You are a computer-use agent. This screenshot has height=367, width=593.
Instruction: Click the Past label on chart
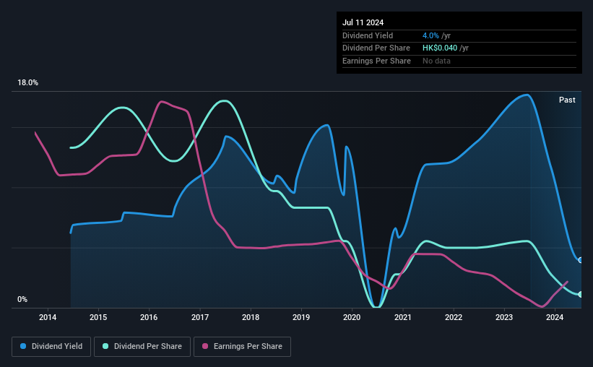pyautogui.click(x=567, y=100)
